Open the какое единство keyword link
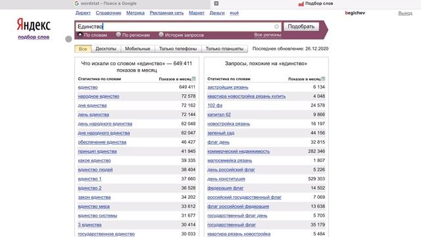This screenshot has height=237, width=421. 94,161
